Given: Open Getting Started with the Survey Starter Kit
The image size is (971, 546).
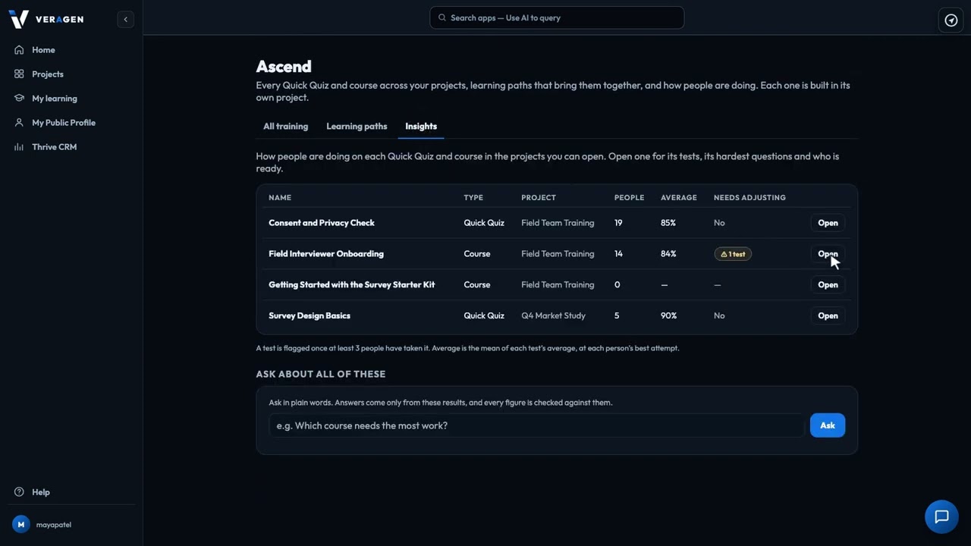Looking at the screenshot, I should (x=828, y=285).
